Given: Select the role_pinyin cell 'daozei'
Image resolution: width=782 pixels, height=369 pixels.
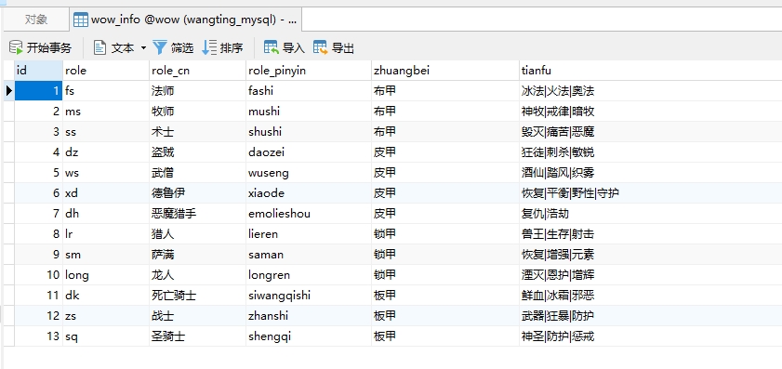Looking at the screenshot, I should click(309, 152).
